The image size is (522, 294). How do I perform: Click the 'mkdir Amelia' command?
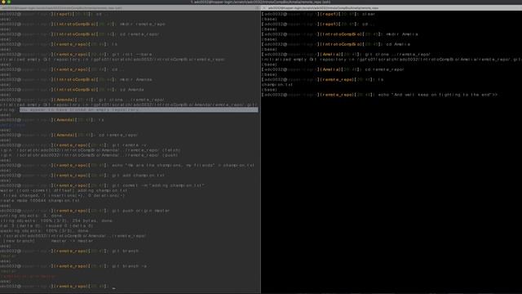click(401, 34)
